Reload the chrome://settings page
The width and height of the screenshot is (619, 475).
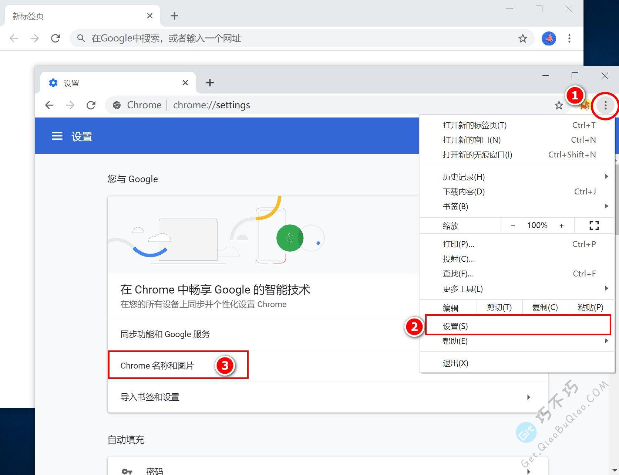click(91, 105)
